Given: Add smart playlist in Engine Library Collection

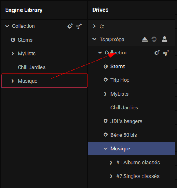Looking at the screenshot, I should [70, 26].
